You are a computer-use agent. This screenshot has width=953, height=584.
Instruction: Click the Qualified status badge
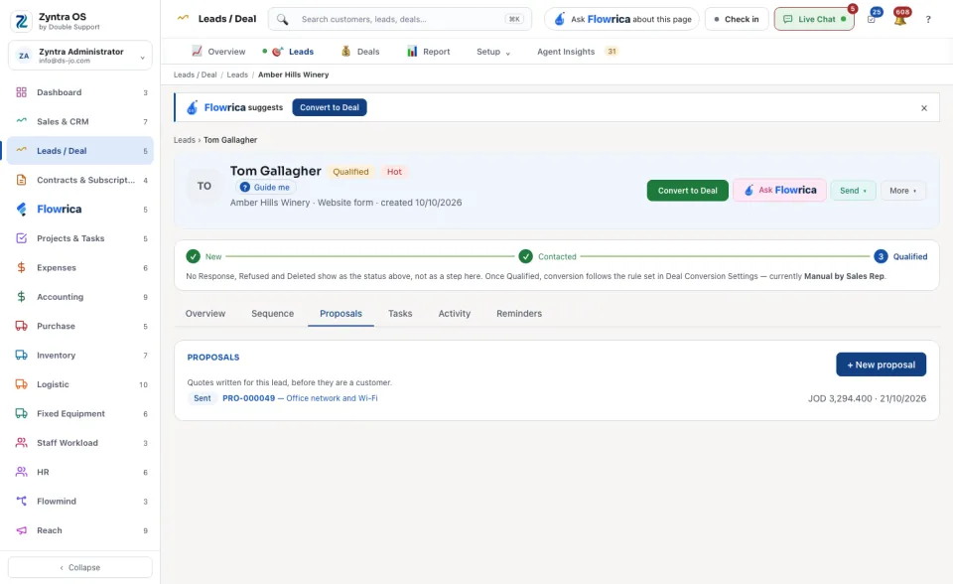pos(350,172)
